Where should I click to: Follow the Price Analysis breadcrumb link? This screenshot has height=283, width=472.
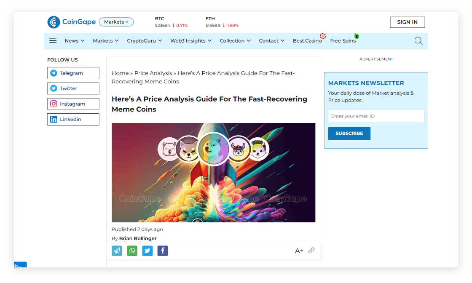point(153,73)
